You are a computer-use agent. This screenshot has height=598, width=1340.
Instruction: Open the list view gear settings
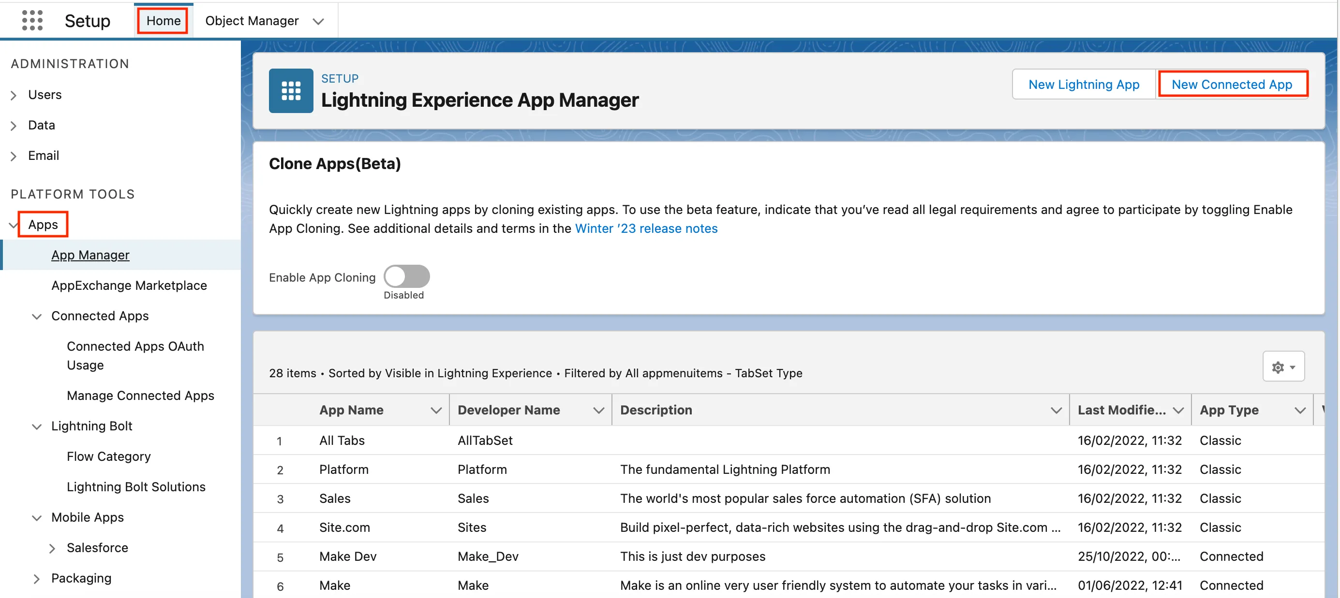tap(1283, 367)
